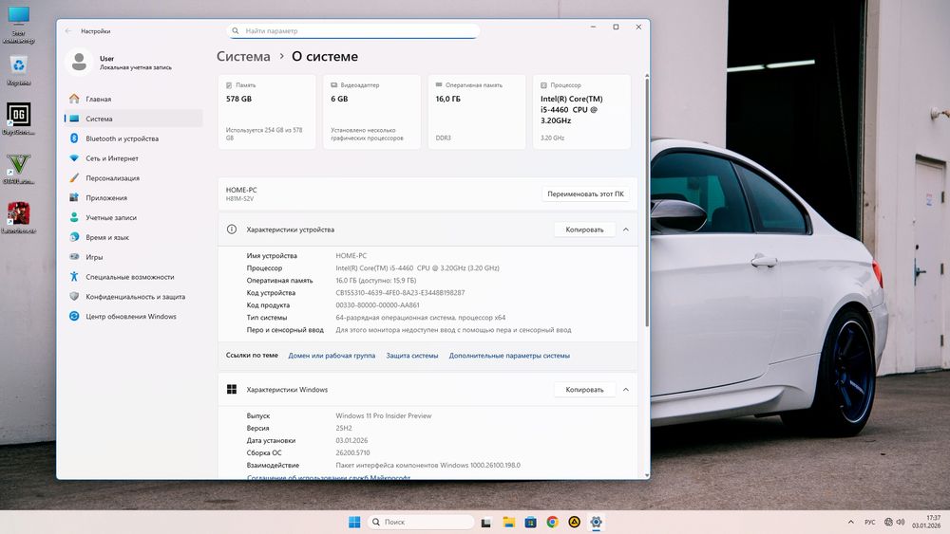Viewport: 950px width, 534px height.
Task: Click the Центр обновления Windows icon
Action: [74, 316]
